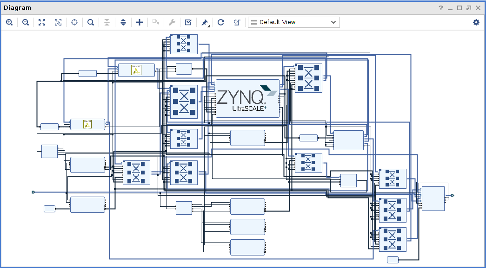The height and width of the screenshot is (268, 486).
Task: Open Diagram help question mark
Action: (x=441, y=8)
